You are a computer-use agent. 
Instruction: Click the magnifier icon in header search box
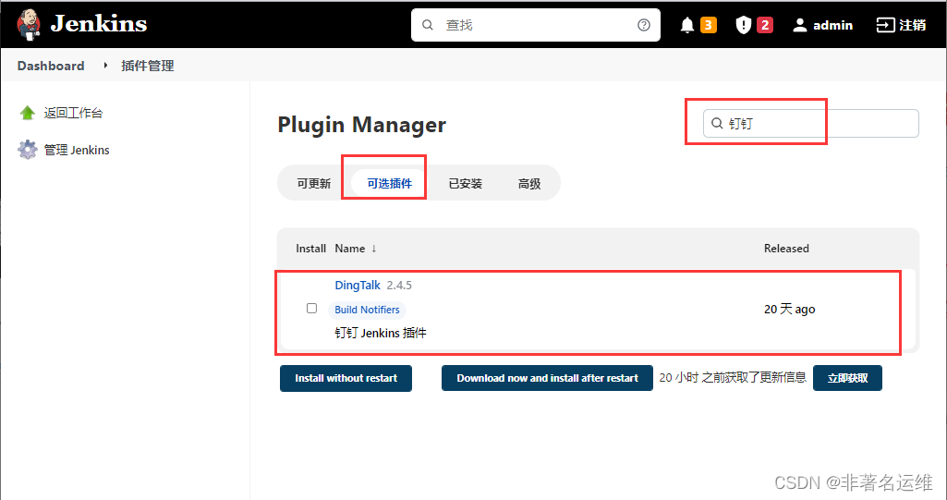point(428,25)
